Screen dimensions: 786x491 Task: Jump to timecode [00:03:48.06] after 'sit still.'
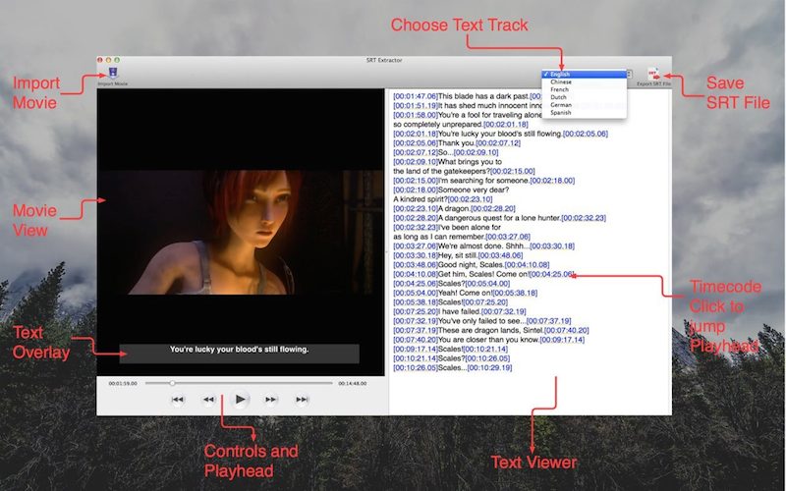coord(500,255)
